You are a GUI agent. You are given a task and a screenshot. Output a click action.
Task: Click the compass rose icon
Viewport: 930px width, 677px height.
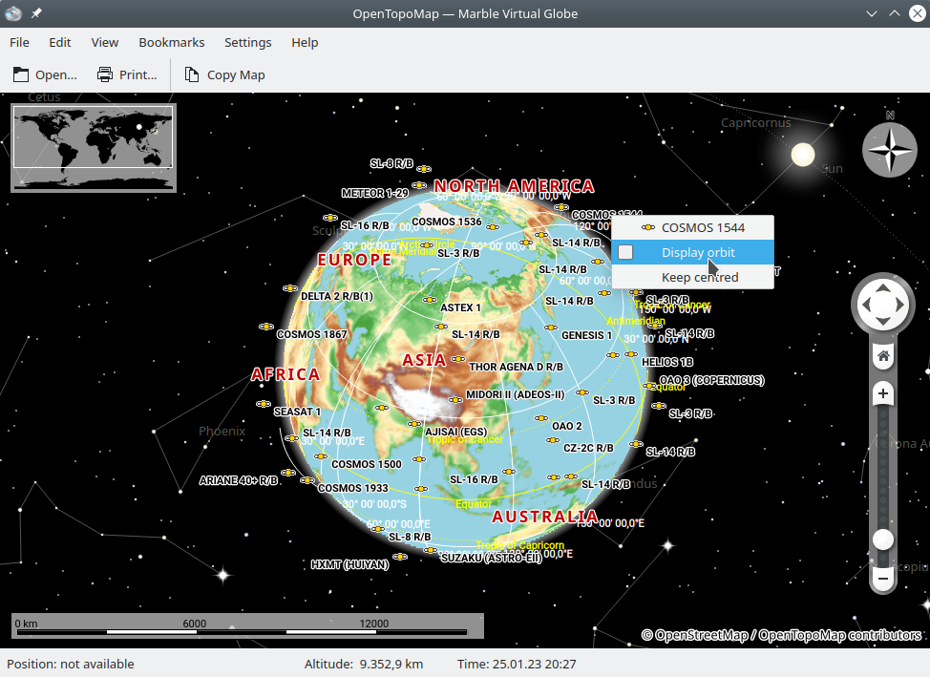889,150
